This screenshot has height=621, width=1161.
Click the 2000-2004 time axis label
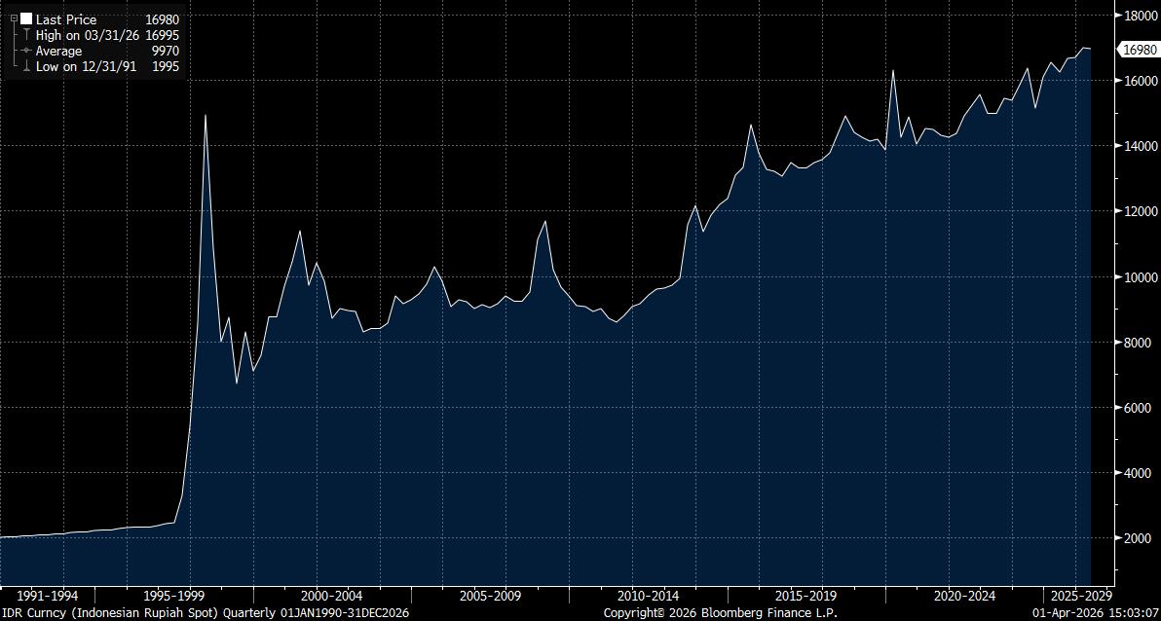(x=331, y=595)
